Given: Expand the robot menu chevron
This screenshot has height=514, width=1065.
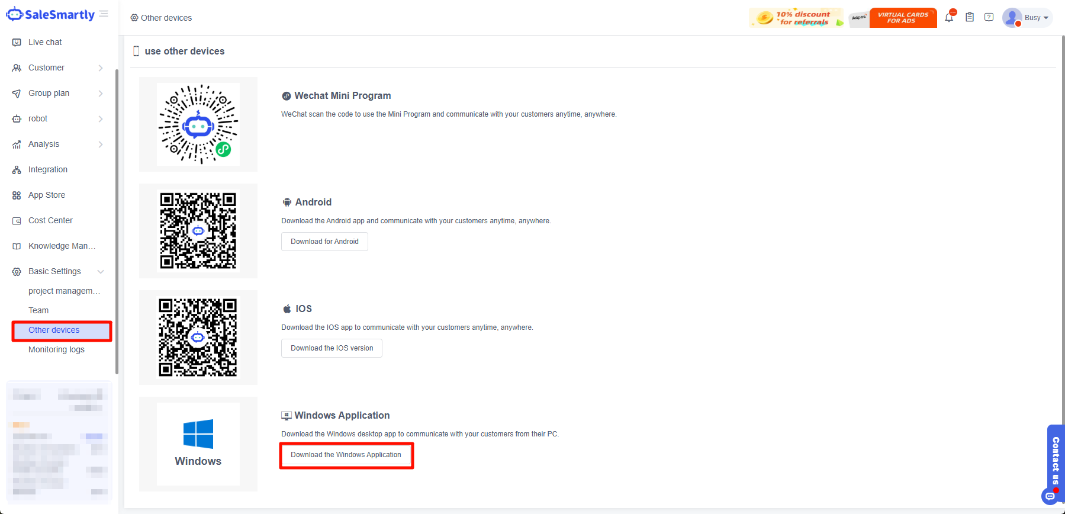Looking at the screenshot, I should pyautogui.click(x=101, y=119).
